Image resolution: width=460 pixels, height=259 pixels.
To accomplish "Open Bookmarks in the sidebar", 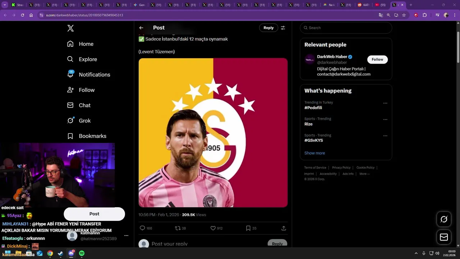I will [87, 136].
